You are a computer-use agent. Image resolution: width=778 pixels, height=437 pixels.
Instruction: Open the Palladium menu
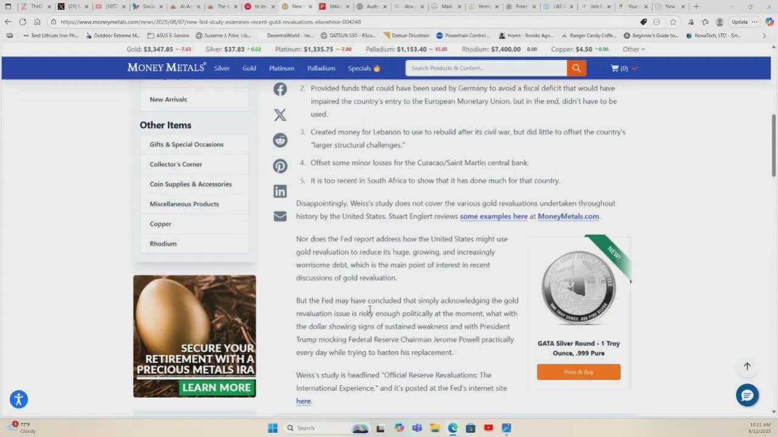[x=321, y=68]
